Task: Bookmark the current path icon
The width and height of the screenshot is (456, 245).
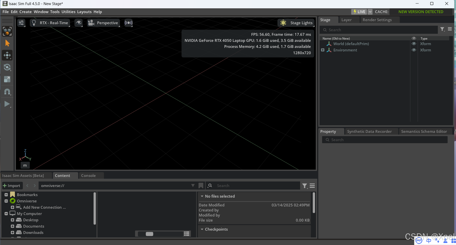Action: [201, 186]
